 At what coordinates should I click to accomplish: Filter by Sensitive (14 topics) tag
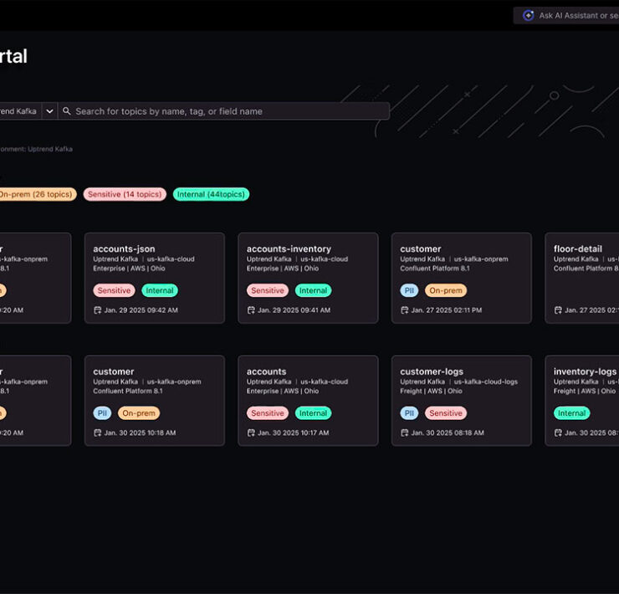tap(125, 194)
